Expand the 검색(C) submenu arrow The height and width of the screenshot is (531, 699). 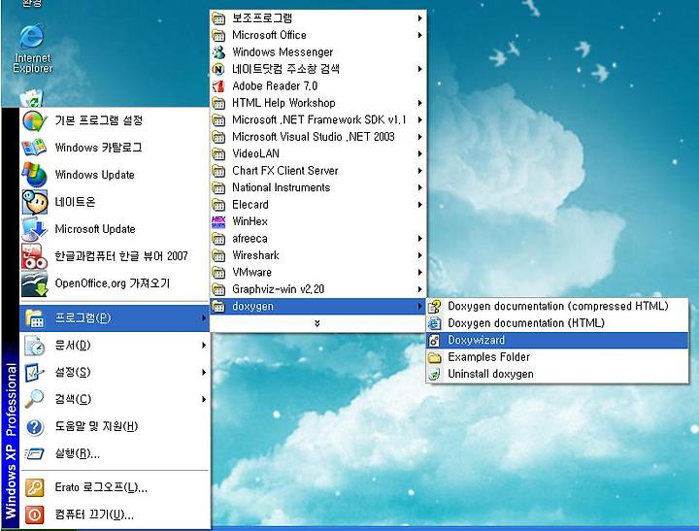point(204,399)
